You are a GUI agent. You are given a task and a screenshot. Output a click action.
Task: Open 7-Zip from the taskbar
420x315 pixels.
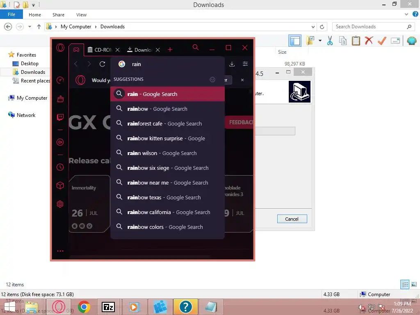[x=108, y=307]
